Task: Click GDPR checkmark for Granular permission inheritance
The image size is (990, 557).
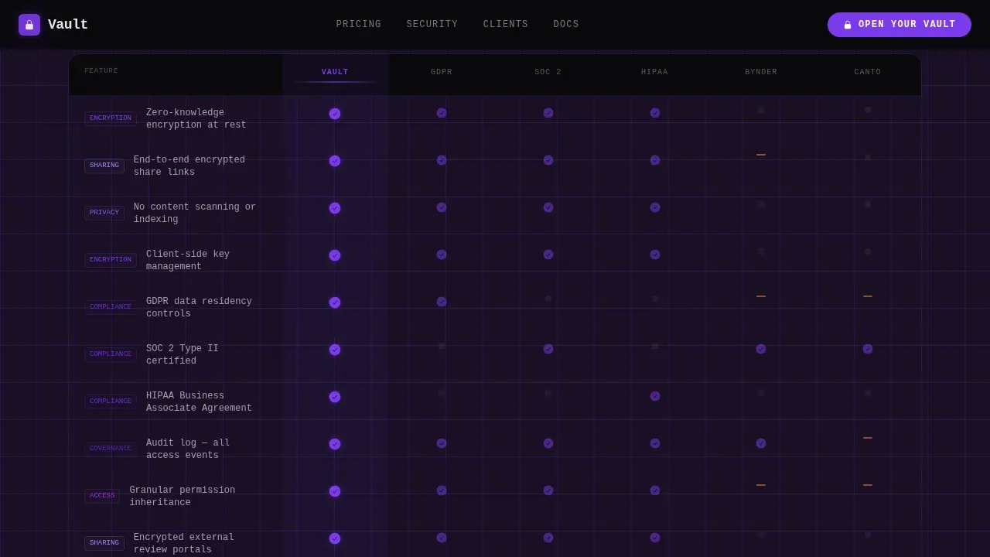Action: point(442,490)
